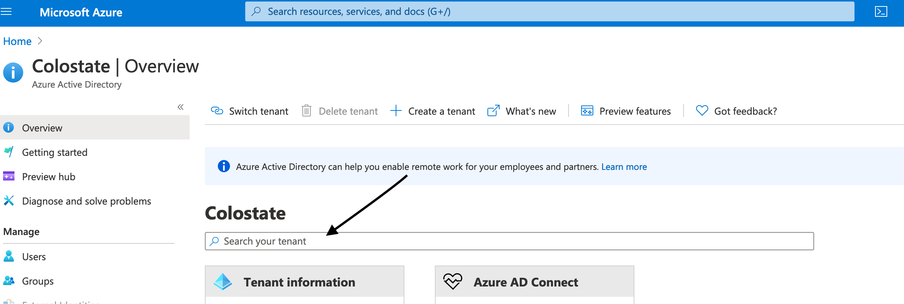
Task: Click the trash can icon for Delete tenant
Action: point(307,111)
